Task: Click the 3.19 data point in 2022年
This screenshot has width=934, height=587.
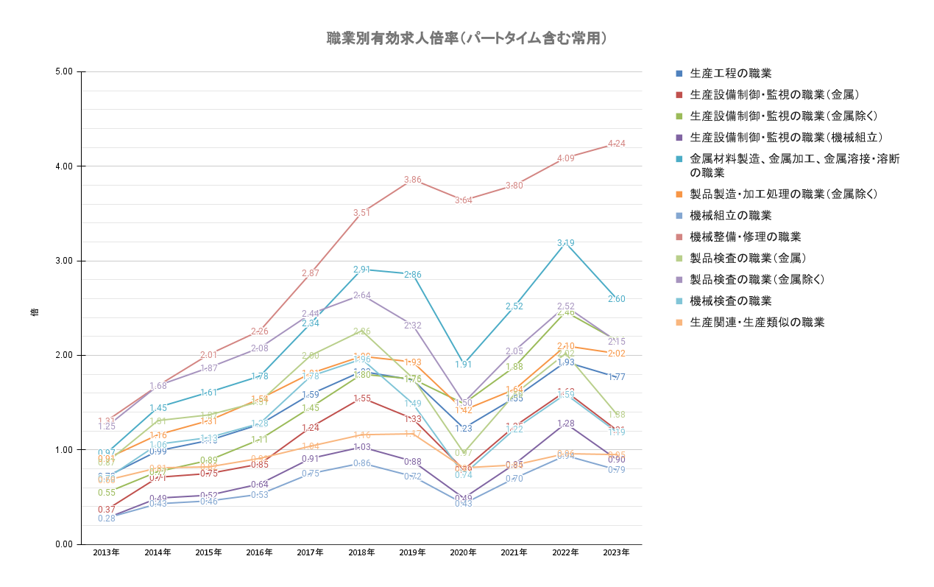Action: [565, 243]
